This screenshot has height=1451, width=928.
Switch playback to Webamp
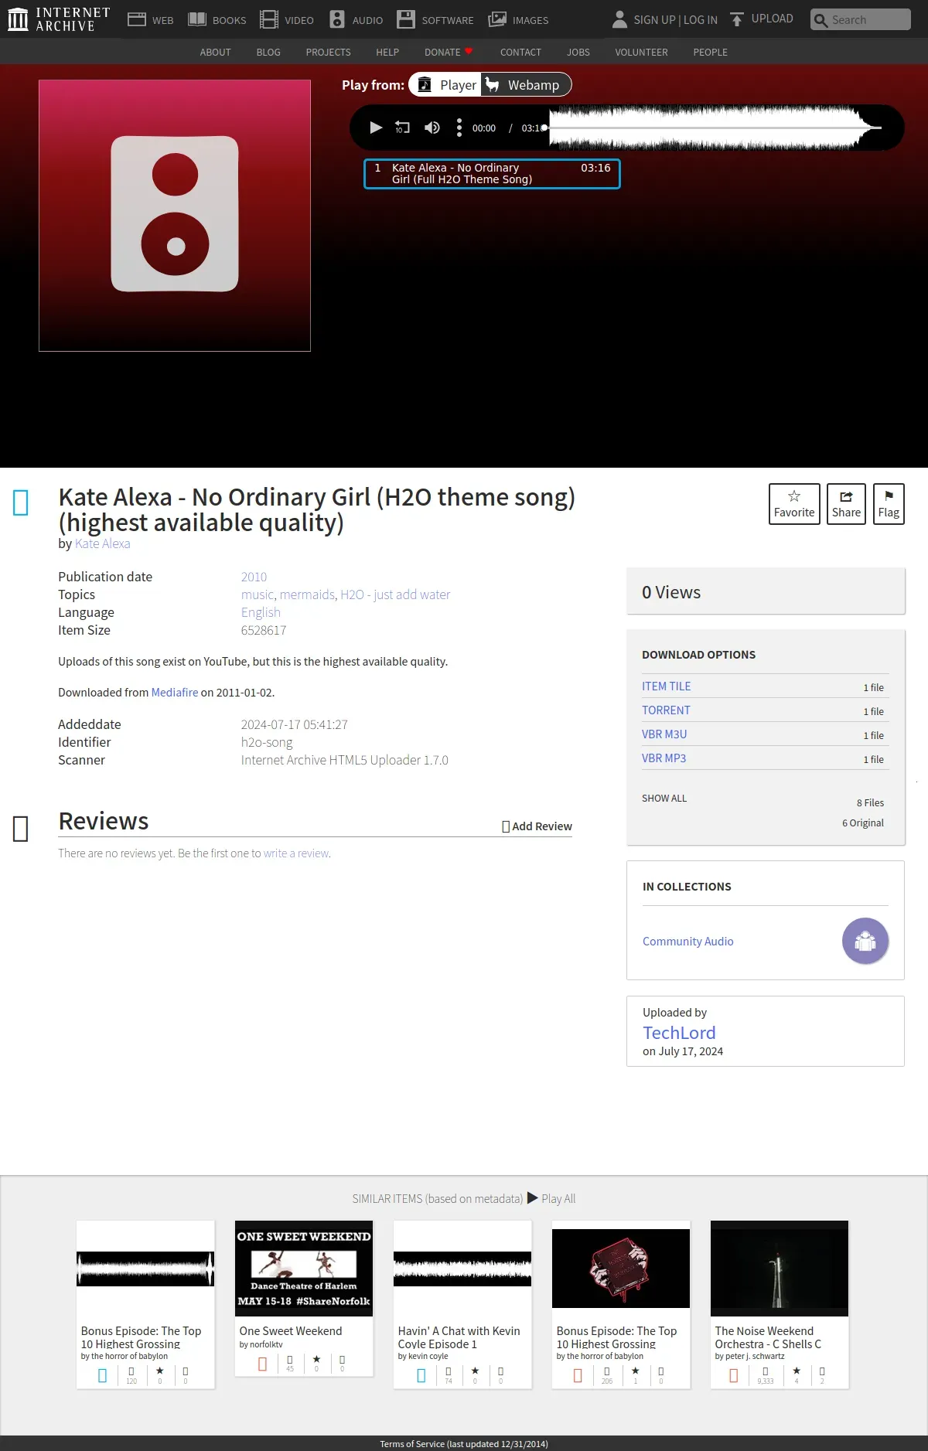click(x=526, y=85)
